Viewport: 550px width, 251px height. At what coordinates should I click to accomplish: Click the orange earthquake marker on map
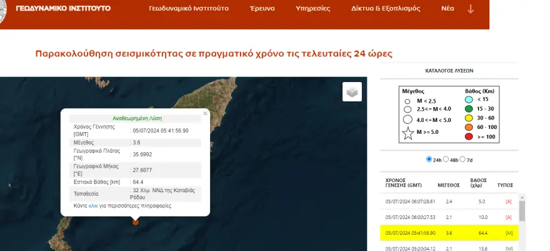[135, 221]
